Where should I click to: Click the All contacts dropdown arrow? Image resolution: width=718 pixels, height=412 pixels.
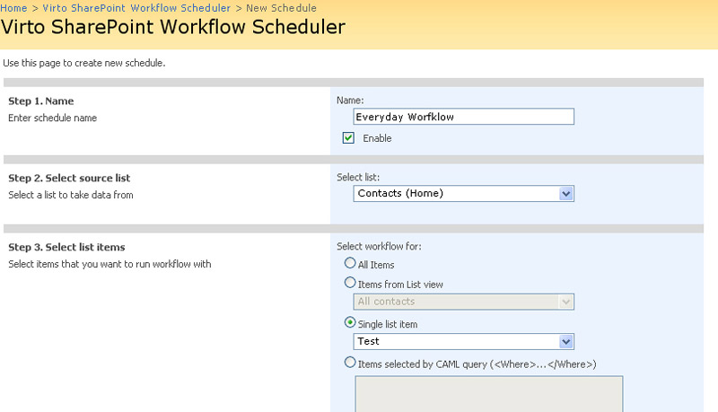[566, 302]
